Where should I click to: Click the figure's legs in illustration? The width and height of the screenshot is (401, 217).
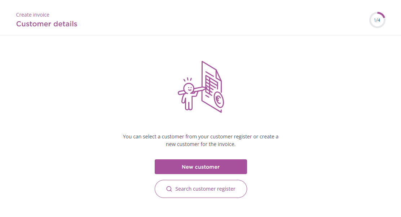click(x=189, y=105)
